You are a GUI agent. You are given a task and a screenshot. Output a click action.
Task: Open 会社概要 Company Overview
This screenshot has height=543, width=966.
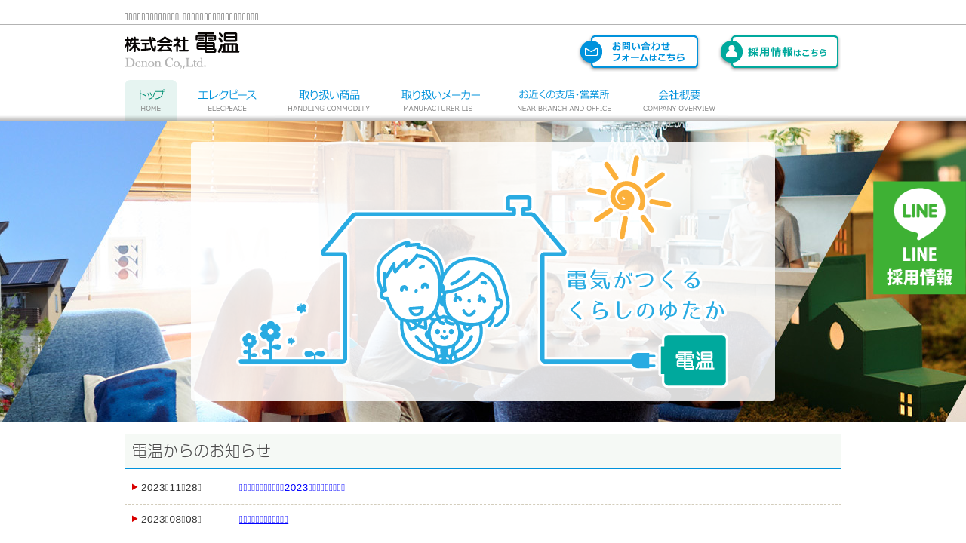[x=679, y=100]
